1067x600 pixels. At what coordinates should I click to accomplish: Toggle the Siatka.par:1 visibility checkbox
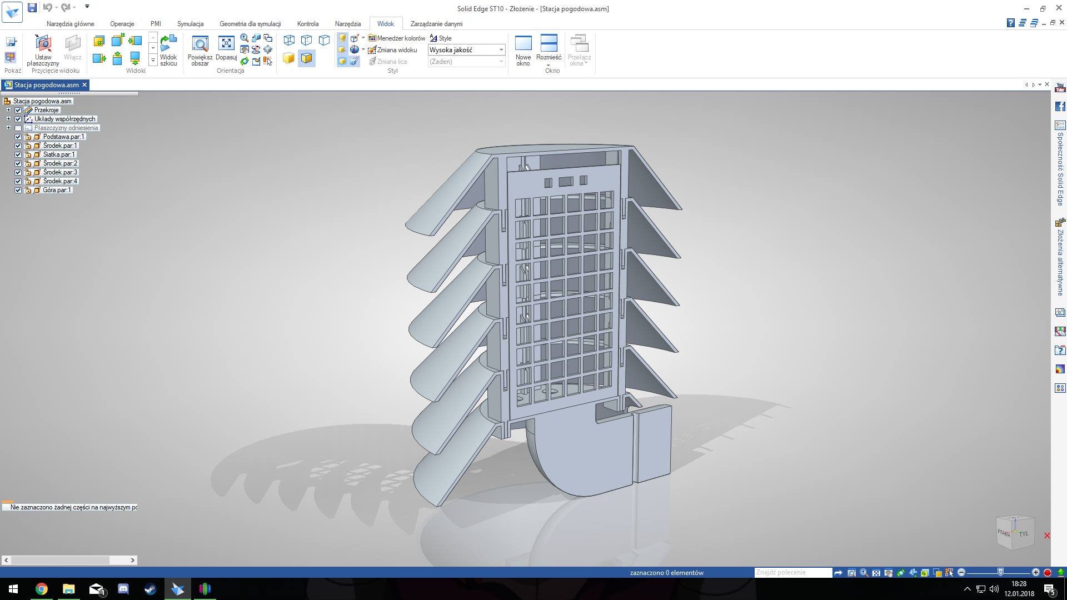[18, 154]
